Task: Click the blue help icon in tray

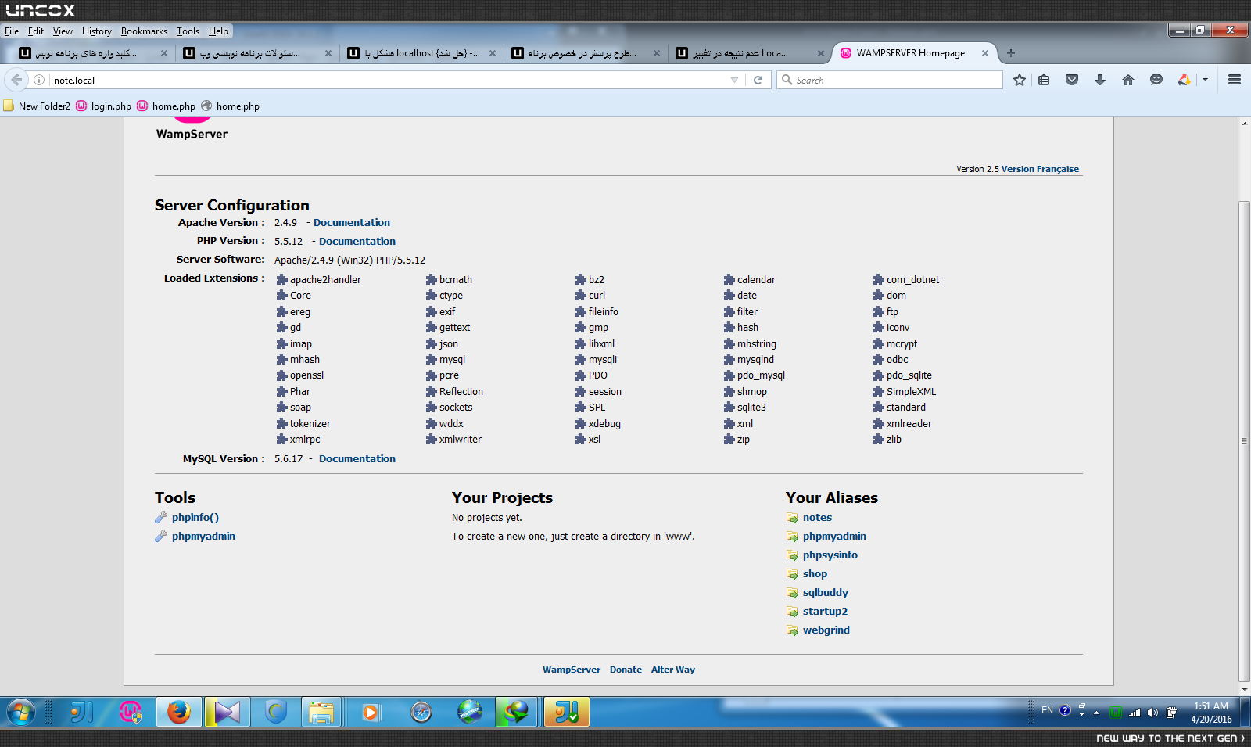Action: coord(1065,710)
